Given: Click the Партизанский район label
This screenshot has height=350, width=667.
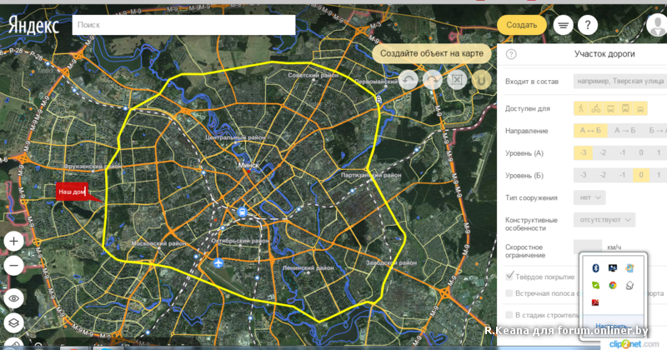Looking at the screenshot, I should [x=371, y=175].
